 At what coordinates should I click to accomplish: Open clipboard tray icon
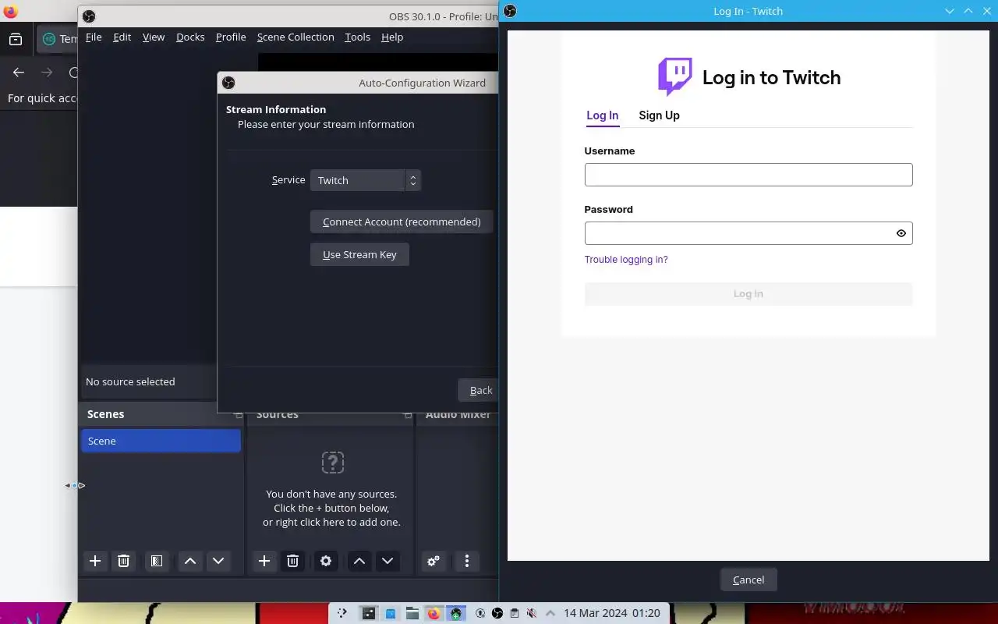click(x=515, y=613)
